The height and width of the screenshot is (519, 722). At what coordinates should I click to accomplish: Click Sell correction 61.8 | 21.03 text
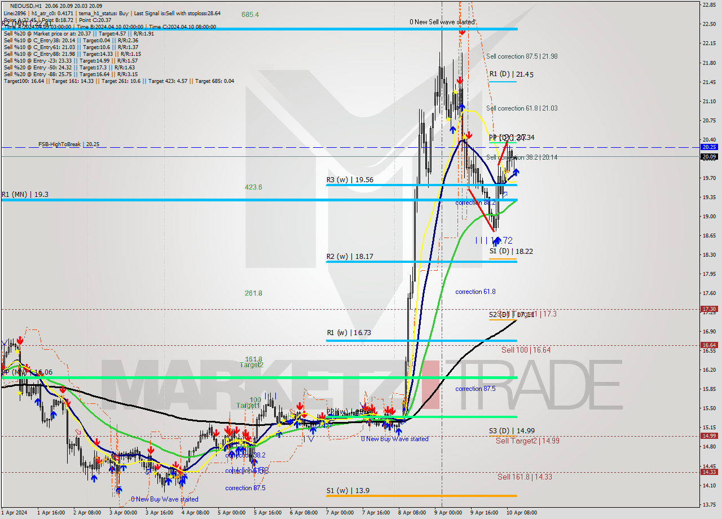tap(522, 108)
